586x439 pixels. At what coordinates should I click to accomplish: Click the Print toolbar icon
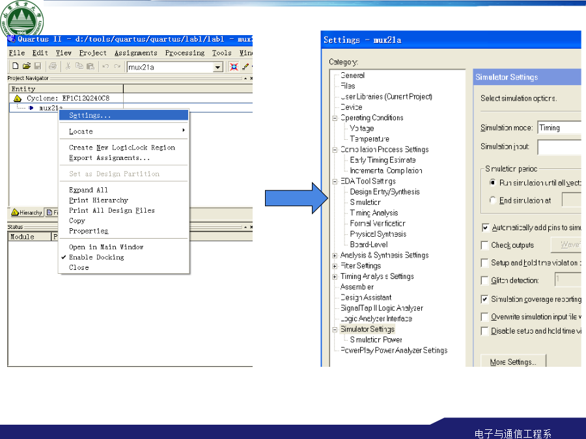click(x=53, y=66)
